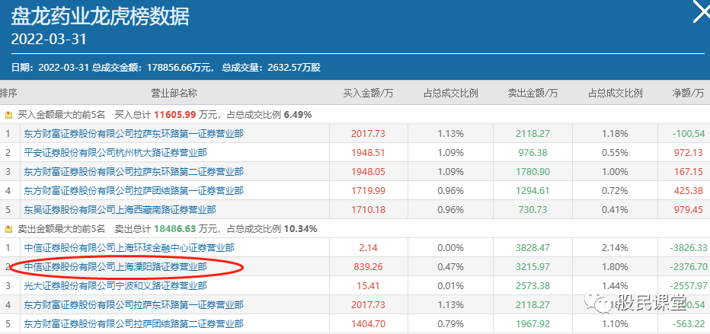Select the sell amount 3215.97
This screenshot has height=334, width=710.
coord(532,266)
